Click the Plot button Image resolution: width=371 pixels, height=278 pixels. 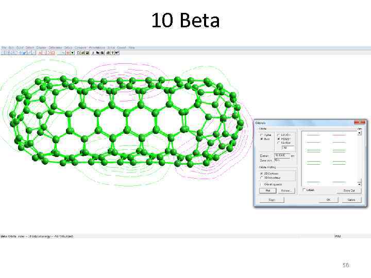click(x=268, y=190)
